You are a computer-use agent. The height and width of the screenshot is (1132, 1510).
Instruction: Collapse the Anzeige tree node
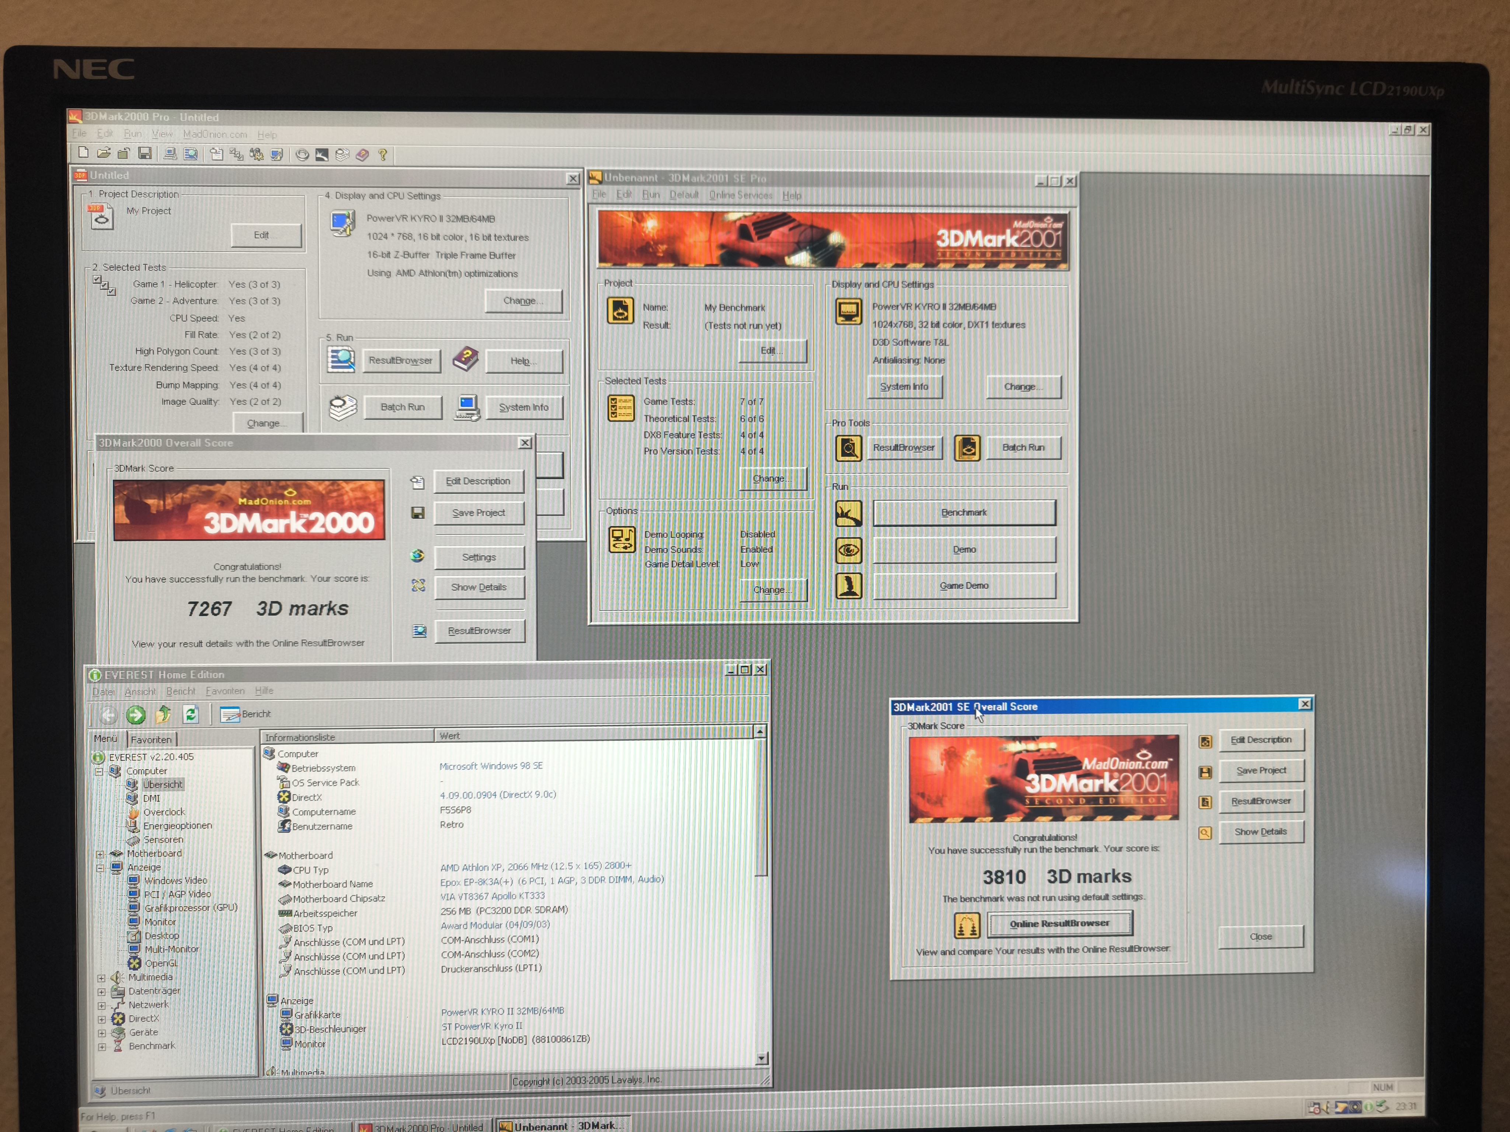click(100, 868)
